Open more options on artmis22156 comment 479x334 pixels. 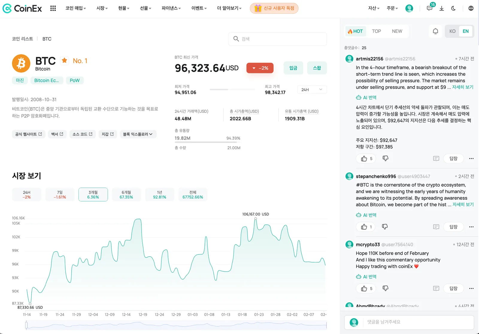[471, 158]
